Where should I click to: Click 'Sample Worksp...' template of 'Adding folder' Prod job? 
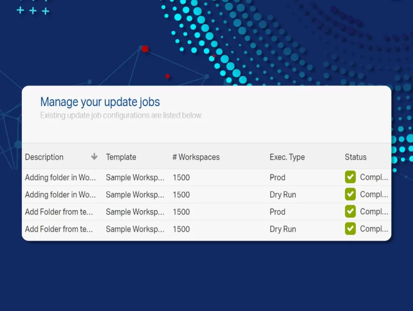(x=135, y=177)
